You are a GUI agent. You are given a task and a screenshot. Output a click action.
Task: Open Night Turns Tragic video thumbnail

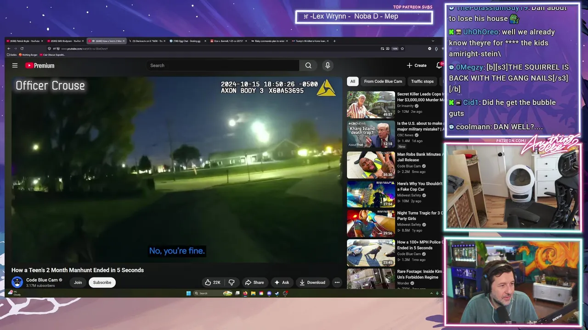click(371, 223)
